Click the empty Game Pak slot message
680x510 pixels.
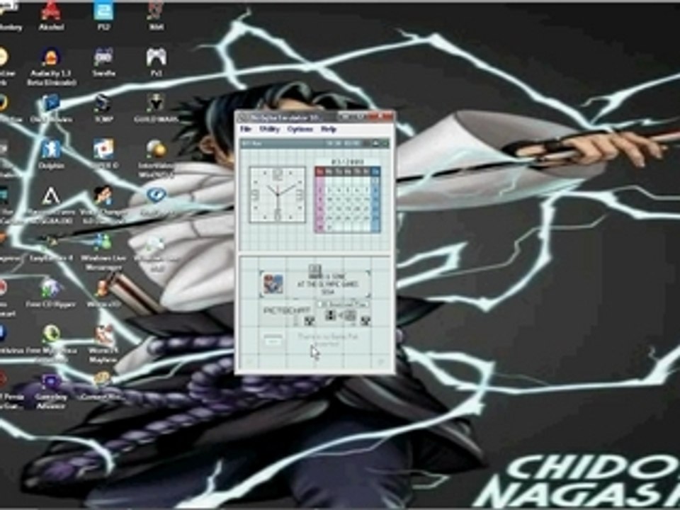pos(327,339)
